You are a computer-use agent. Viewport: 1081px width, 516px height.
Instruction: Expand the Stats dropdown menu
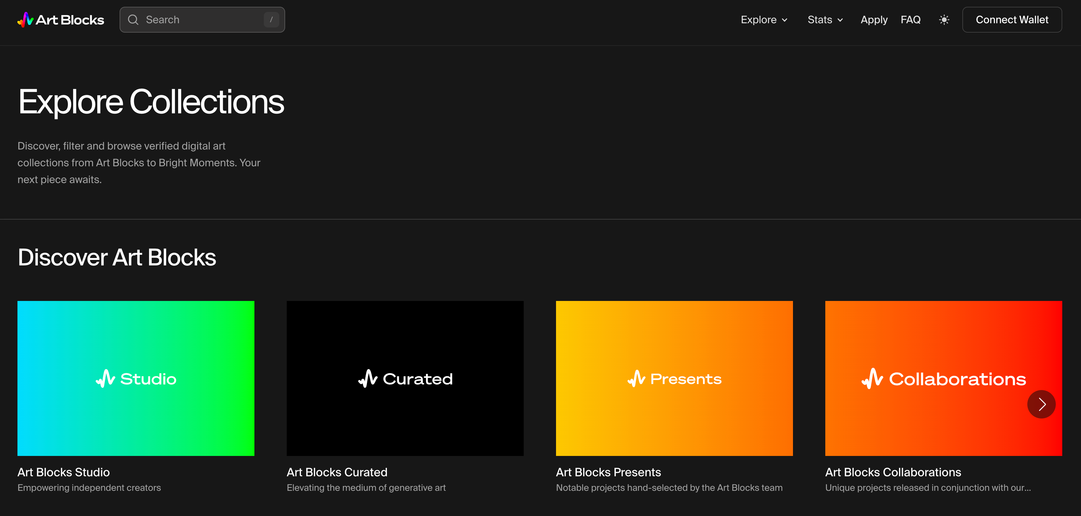tap(825, 20)
